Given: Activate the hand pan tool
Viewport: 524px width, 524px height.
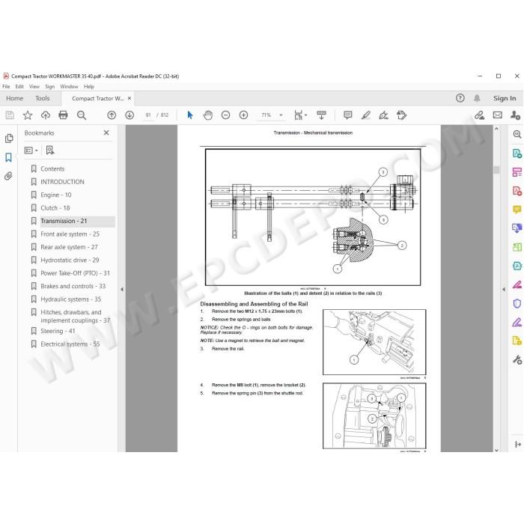Looking at the screenshot, I should point(208,115).
